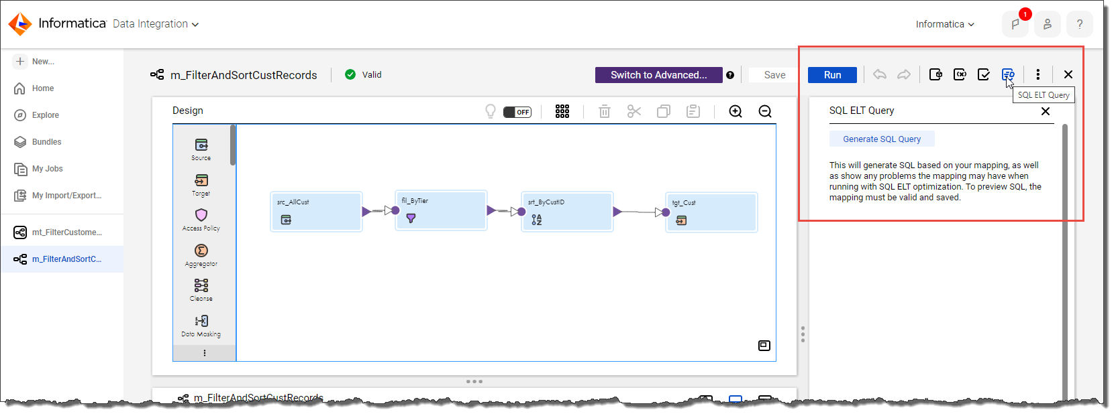
Task: Open the user profile icon
Action: point(1047,24)
